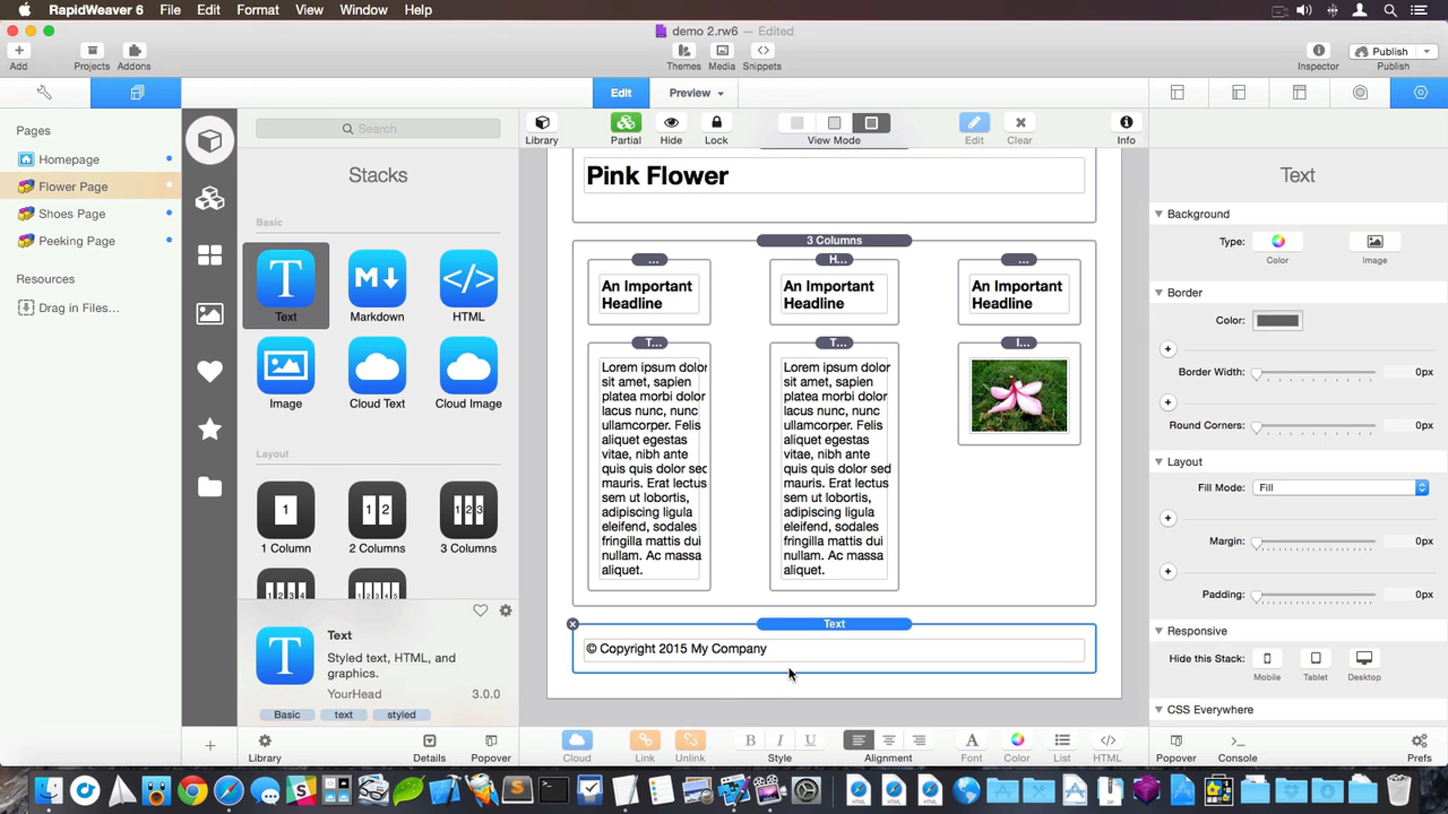
Task: Click the pink flower image thumbnail
Action: coord(1019,396)
